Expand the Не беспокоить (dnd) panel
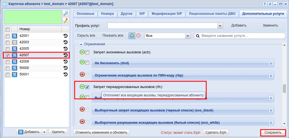The width and height of the screenshot is (289, 138). pyautogui.click(x=270, y=63)
